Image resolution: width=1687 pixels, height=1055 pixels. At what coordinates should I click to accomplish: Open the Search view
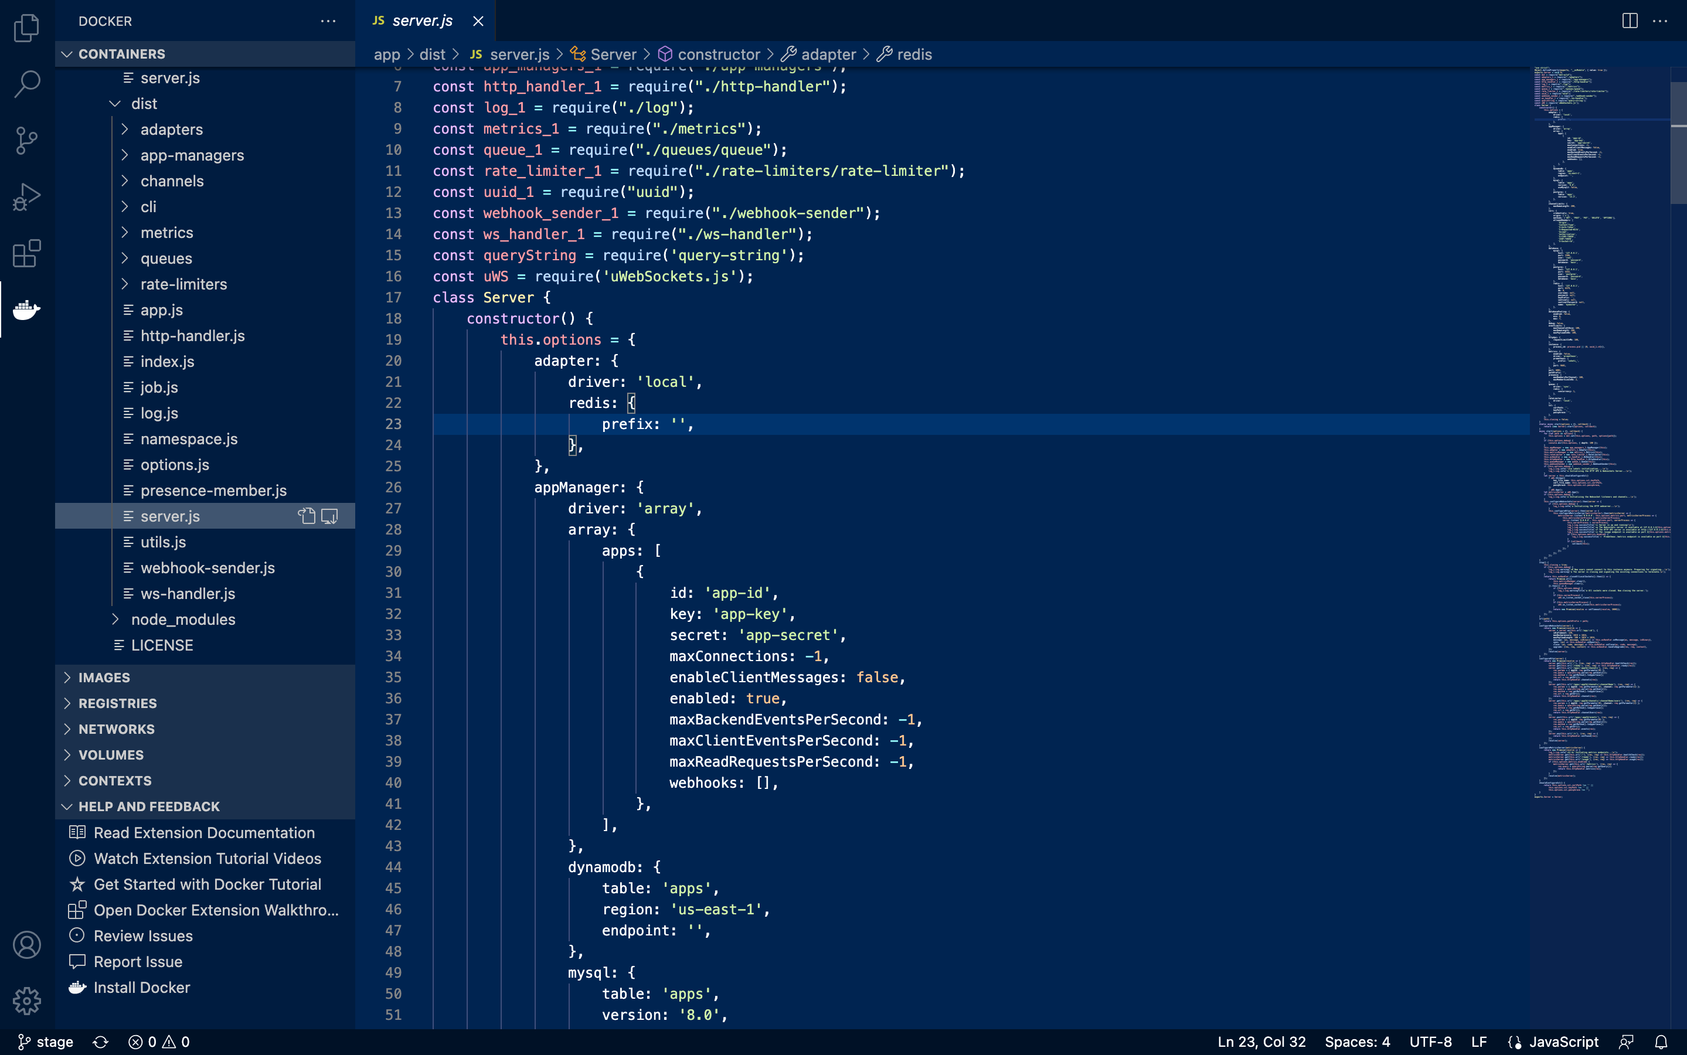pyautogui.click(x=26, y=84)
